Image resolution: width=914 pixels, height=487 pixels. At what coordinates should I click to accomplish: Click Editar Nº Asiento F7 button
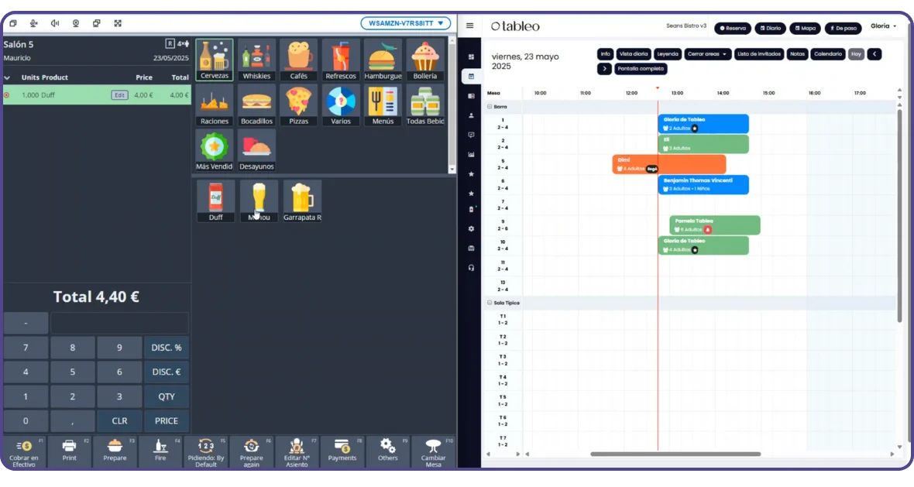297,452
